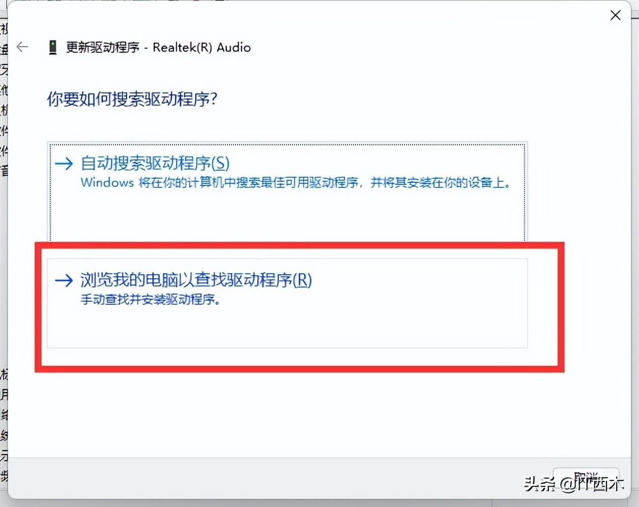639x507 pixels.
Task: Click the heading 你要如何搜索驱动程序?
Action: (x=132, y=99)
